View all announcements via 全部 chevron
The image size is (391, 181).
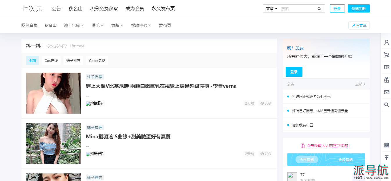[x=360, y=84]
